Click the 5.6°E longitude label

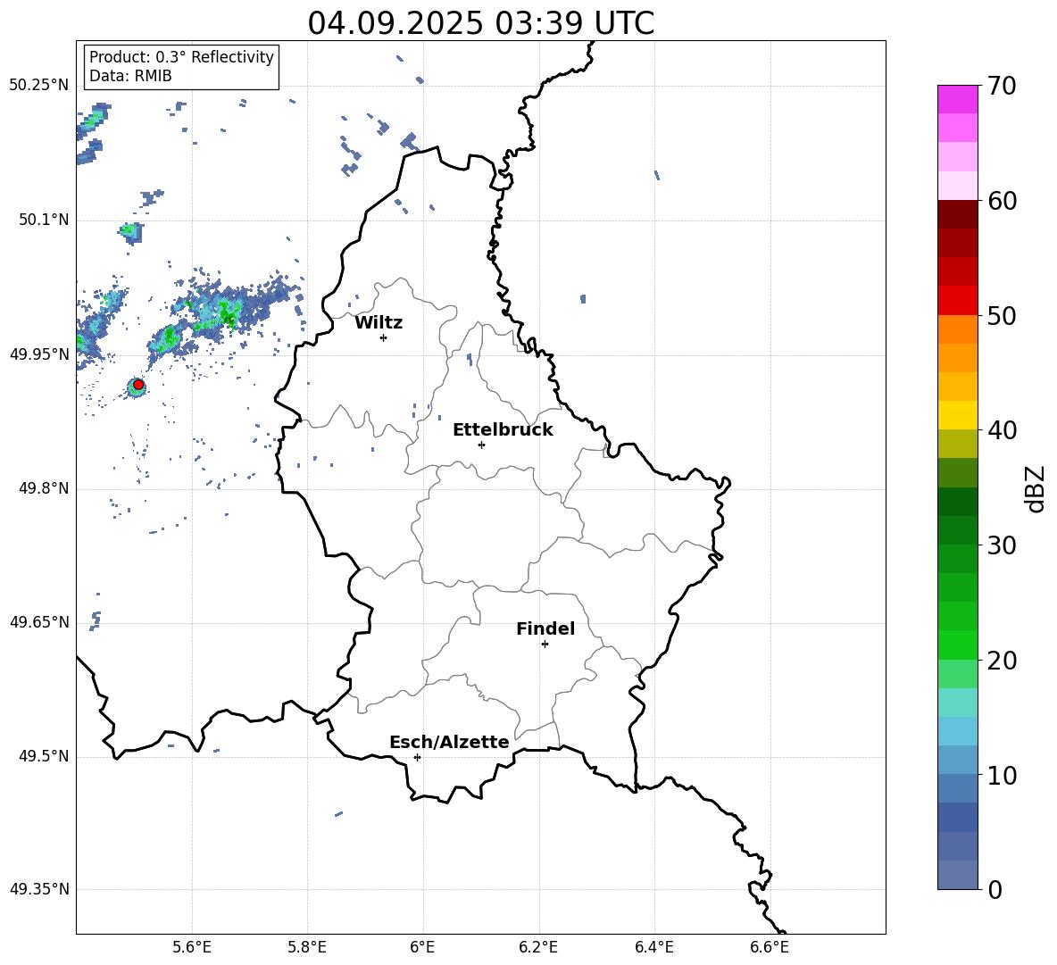click(x=192, y=947)
